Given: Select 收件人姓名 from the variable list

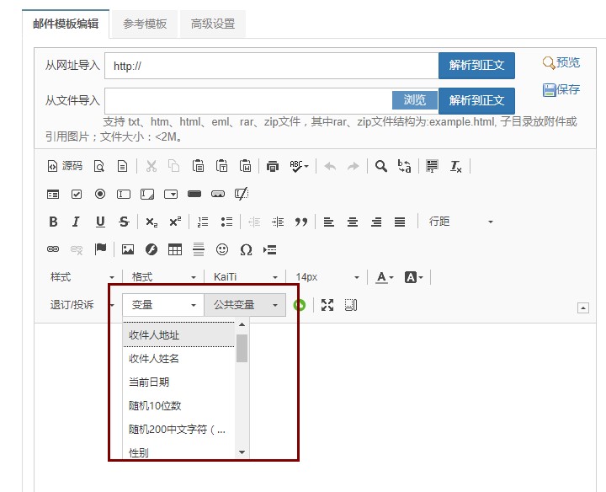Looking at the screenshot, I should click(x=154, y=359).
